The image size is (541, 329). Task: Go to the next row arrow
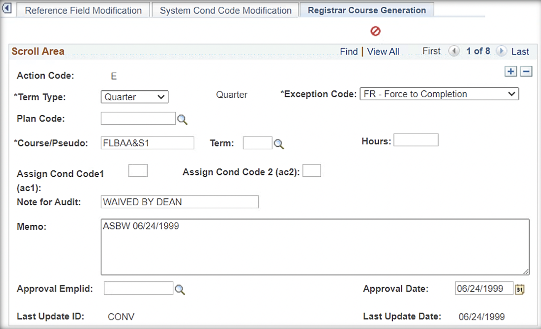click(501, 51)
